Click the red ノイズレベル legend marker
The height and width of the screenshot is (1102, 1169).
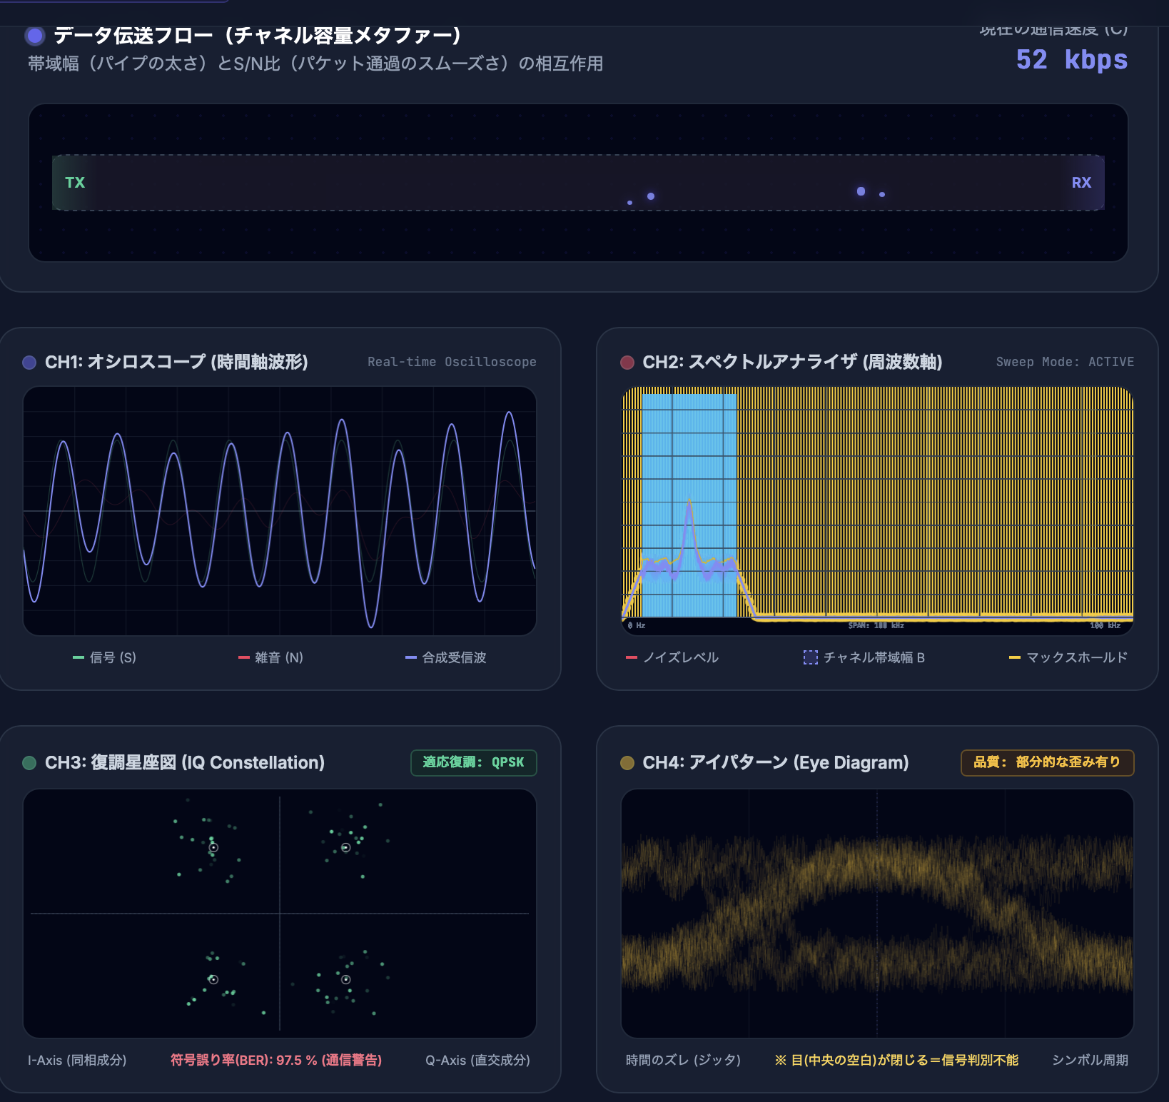pos(632,657)
